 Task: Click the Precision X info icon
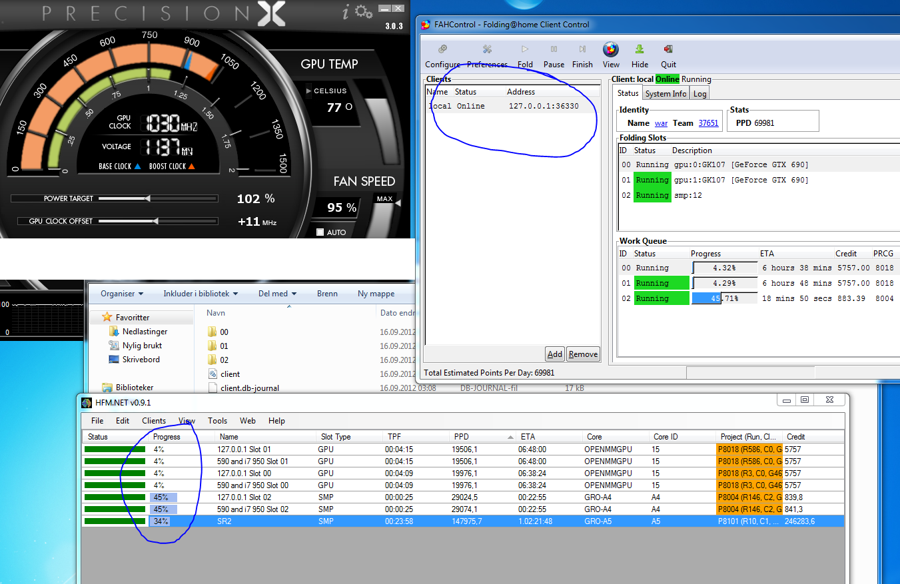(346, 13)
